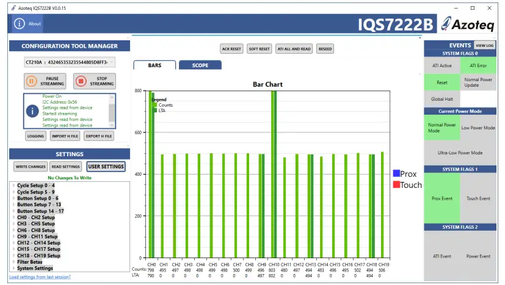Click the blue info icon in log panel
The width and height of the screenshot is (505, 285).
click(x=33, y=110)
